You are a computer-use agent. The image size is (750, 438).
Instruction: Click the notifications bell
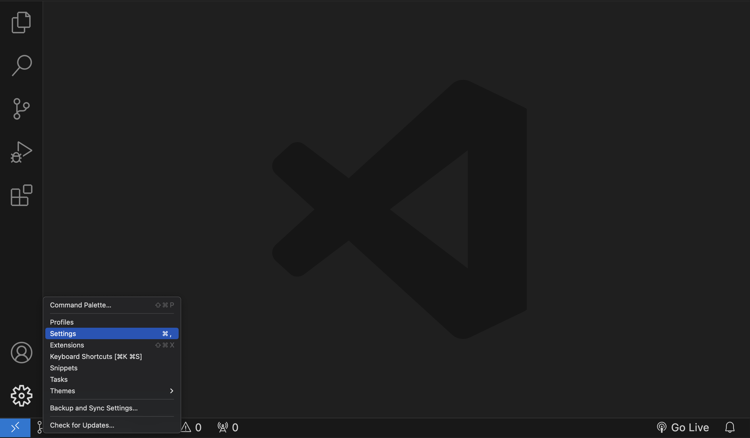(730, 427)
